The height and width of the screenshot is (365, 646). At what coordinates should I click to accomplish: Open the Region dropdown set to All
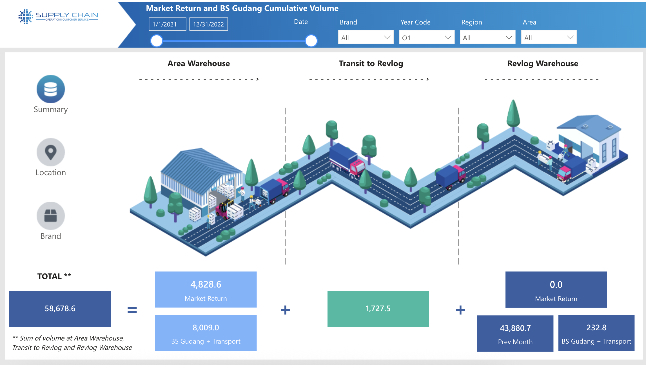487,37
